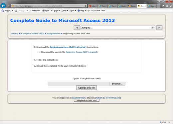Switch to the first 'The...' browser tab

point(103,6)
